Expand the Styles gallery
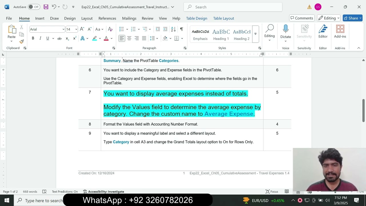Viewport: 366px width, 206px height. tap(255, 34)
